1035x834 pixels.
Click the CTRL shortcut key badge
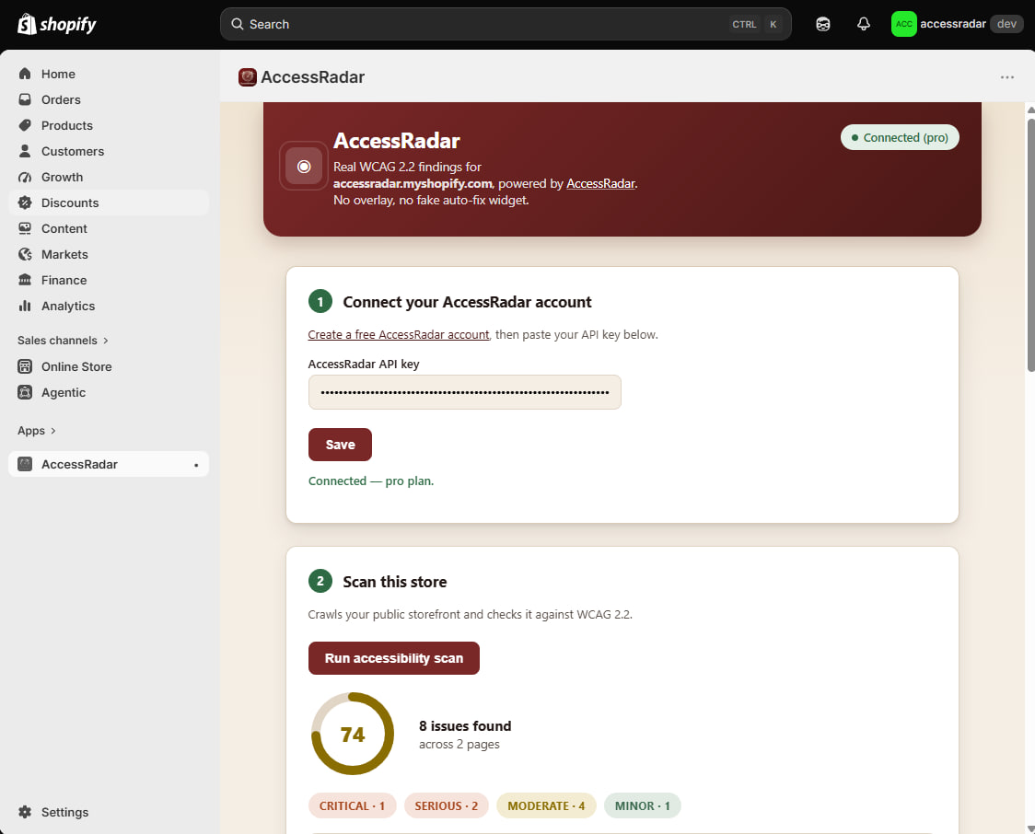click(x=744, y=24)
